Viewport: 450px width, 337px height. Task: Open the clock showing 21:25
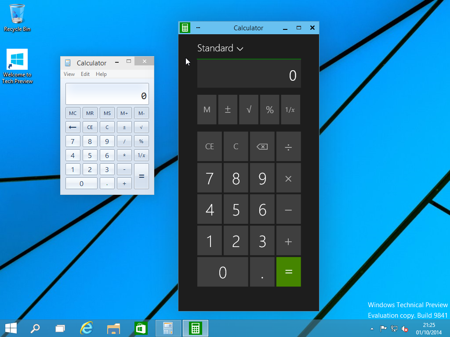click(429, 329)
